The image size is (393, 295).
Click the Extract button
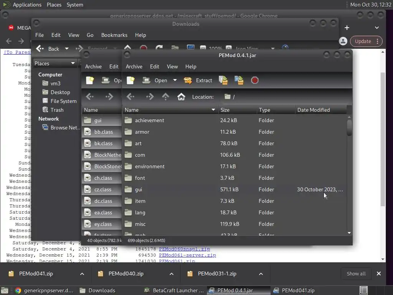[198, 80]
